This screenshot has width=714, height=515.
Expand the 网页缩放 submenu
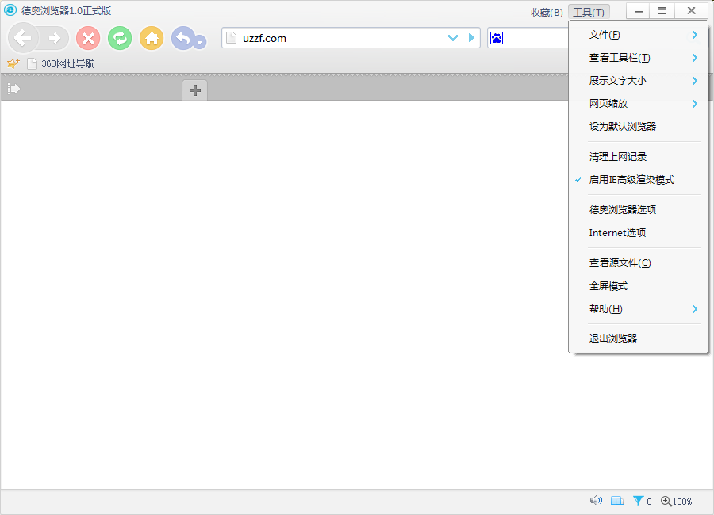pyautogui.click(x=638, y=104)
